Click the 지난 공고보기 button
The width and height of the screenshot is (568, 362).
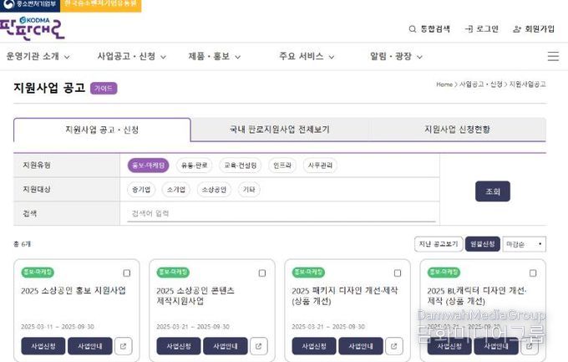(439, 244)
